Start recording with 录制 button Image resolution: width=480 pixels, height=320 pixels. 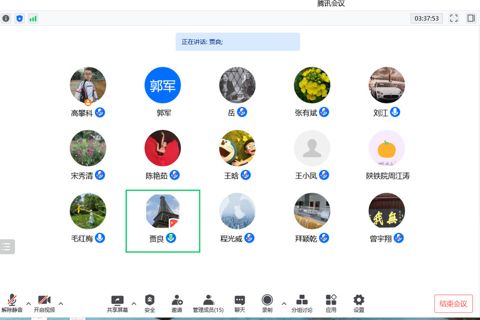(x=267, y=303)
